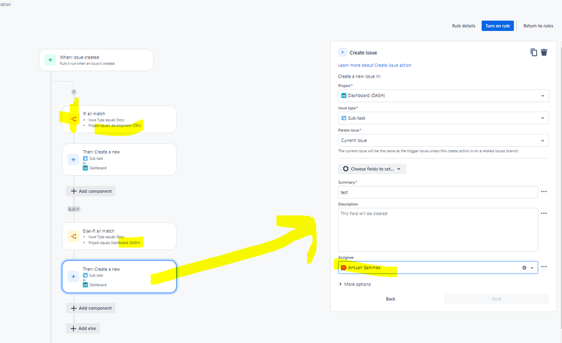Open more options dots beside Assignee field
Screen dimensions: 562x343
544,267
